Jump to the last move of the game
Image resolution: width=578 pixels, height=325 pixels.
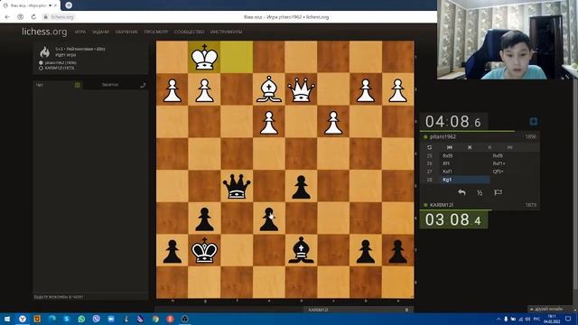[509, 147]
